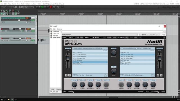Open PRESET 441 Modern dropdown

tap(96, 38)
